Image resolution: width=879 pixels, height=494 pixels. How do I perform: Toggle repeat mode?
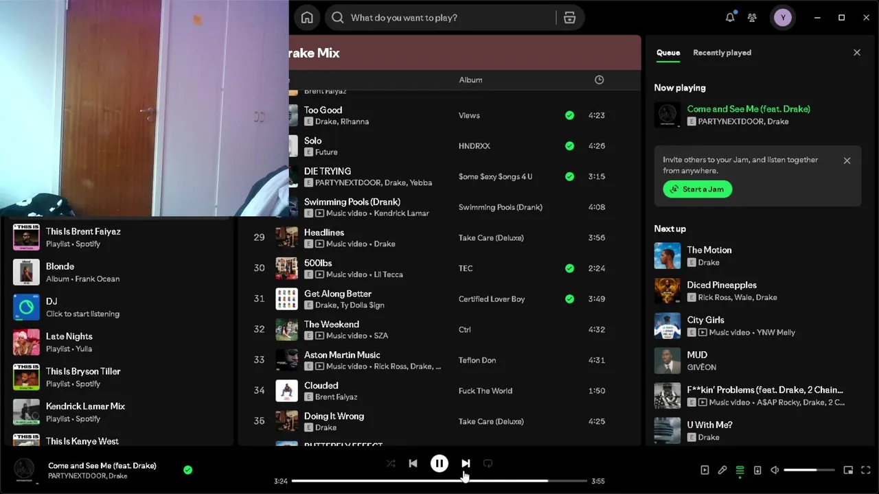pos(488,464)
